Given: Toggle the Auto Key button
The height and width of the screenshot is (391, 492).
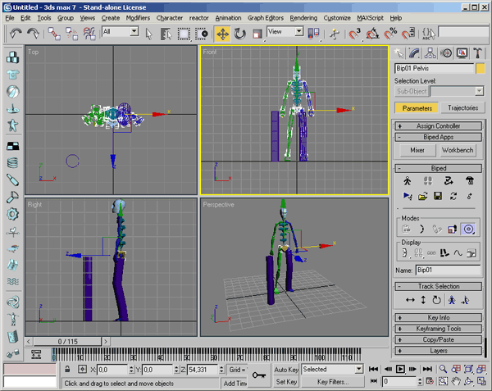Looking at the screenshot, I should (286, 370).
